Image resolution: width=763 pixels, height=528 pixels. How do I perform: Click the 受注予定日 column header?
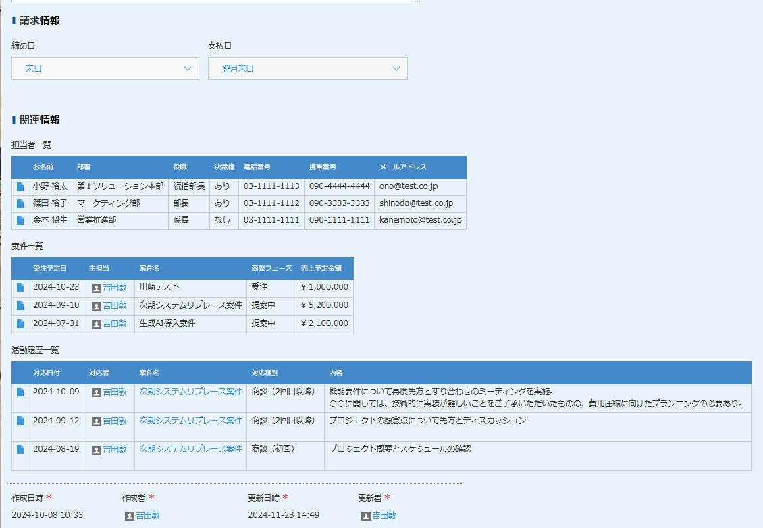(x=50, y=268)
